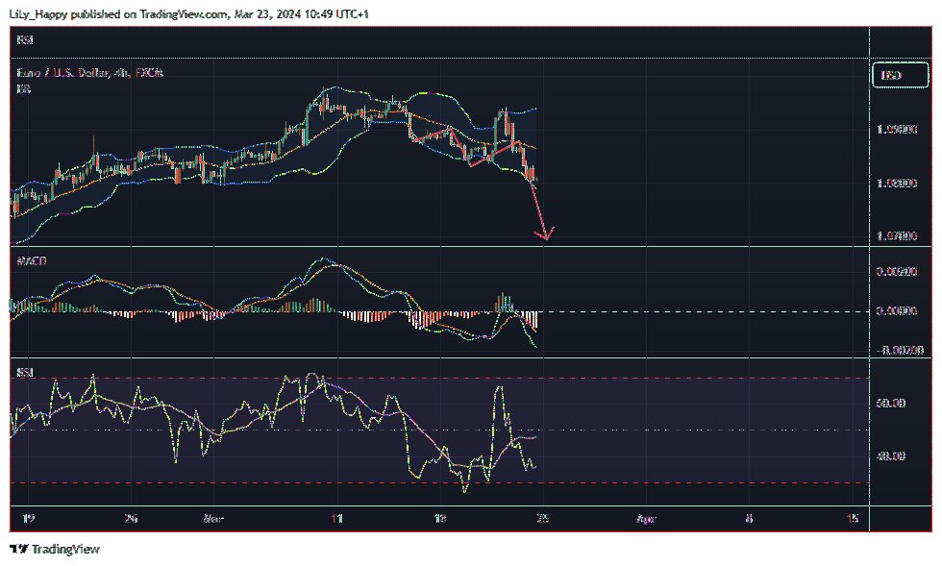Click the 18 date label on time axis
This screenshot has height=566, width=942.
tap(440, 518)
